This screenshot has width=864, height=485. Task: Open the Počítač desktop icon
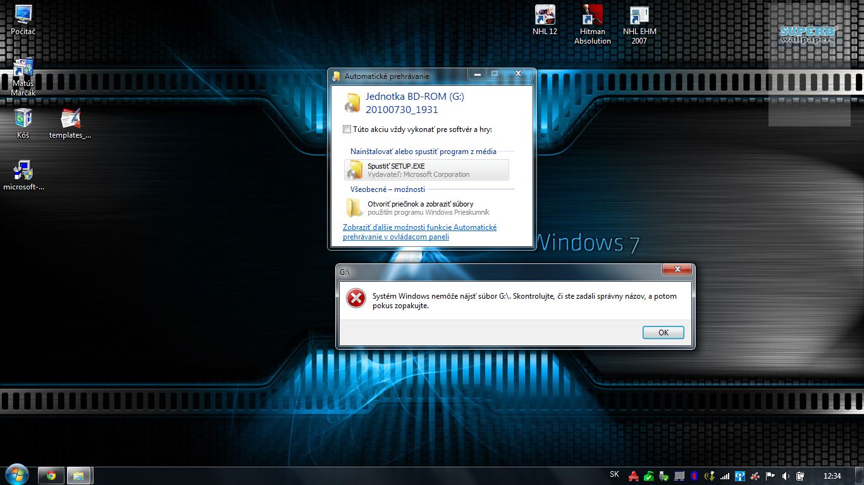tap(23, 20)
